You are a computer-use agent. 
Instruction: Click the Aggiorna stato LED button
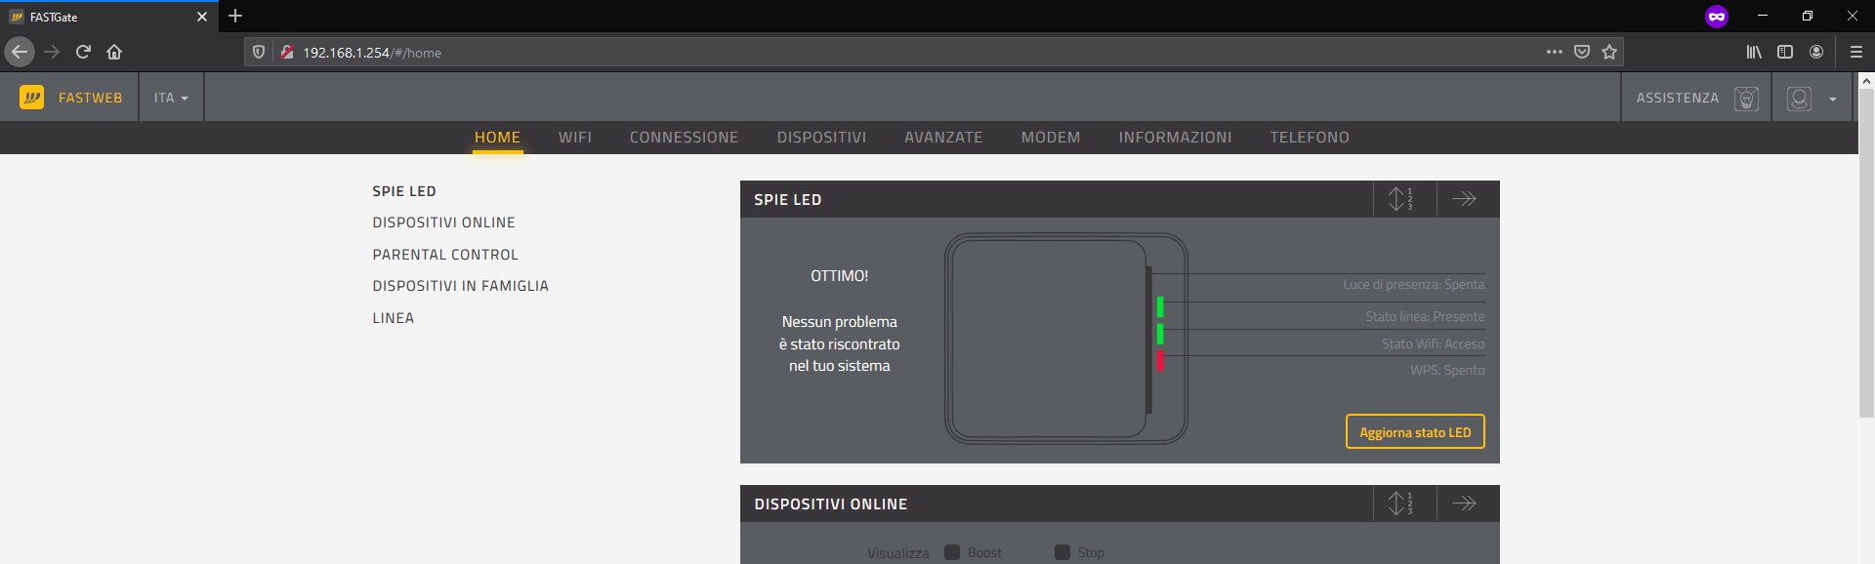1415,432
